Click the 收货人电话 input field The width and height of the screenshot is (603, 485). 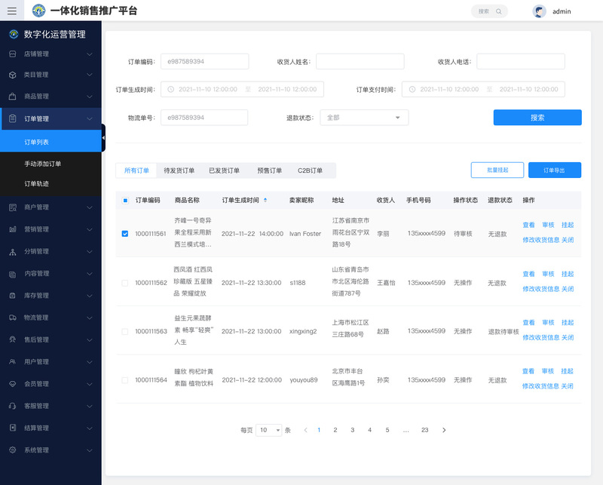pyautogui.click(x=521, y=62)
